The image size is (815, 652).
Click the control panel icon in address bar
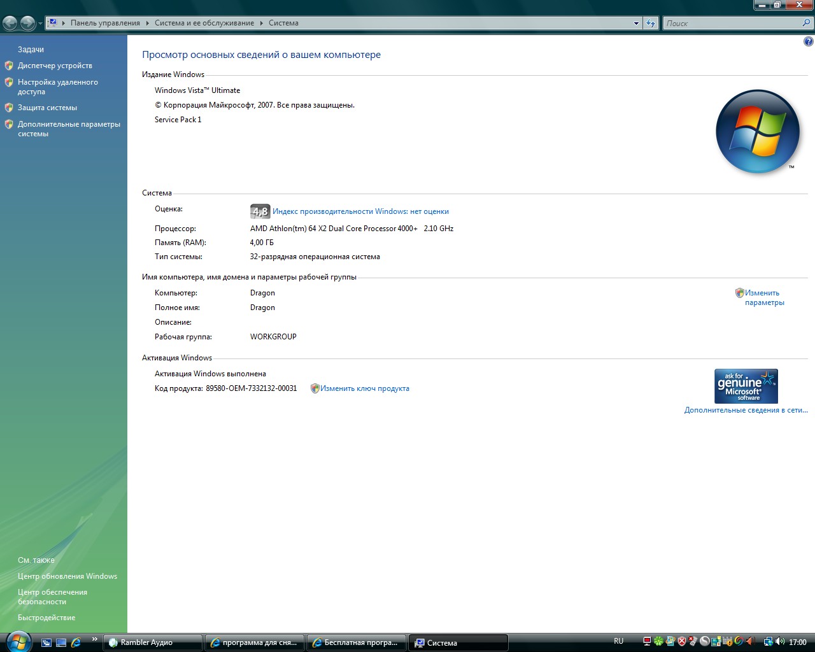[x=53, y=22]
